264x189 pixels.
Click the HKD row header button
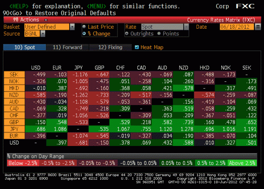click(14, 88)
